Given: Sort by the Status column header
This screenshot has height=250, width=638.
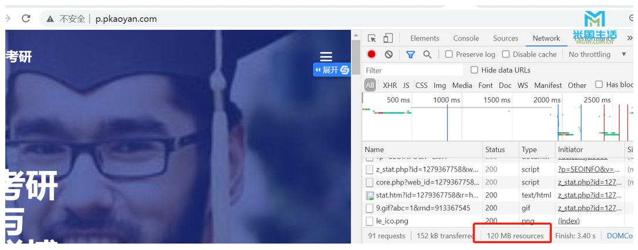Looking at the screenshot, I should pos(501,149).
